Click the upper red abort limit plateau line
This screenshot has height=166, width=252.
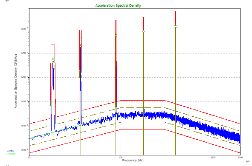(x=143, y=101)
